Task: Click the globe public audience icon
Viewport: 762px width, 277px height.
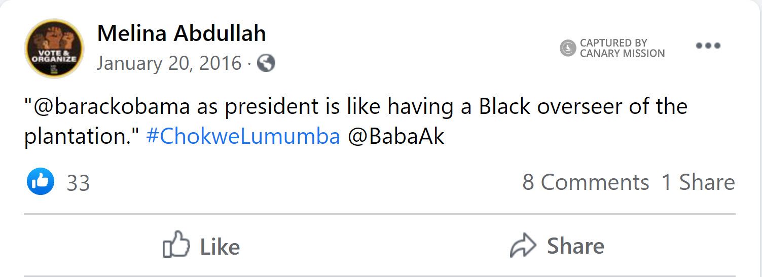Action: click(x=266, y=63)
